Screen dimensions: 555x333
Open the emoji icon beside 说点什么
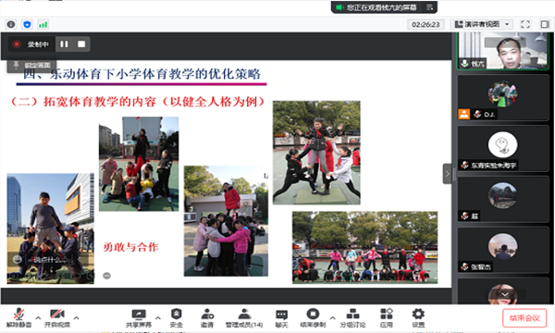pos(18,260)
